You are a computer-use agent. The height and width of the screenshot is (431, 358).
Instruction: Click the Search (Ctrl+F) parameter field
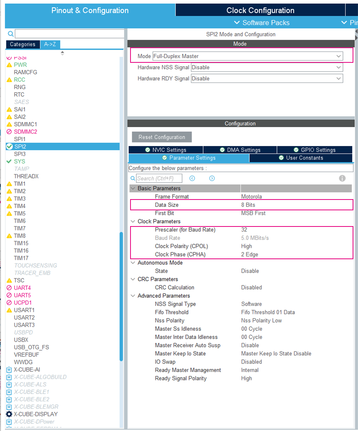(x=159, y=178)
